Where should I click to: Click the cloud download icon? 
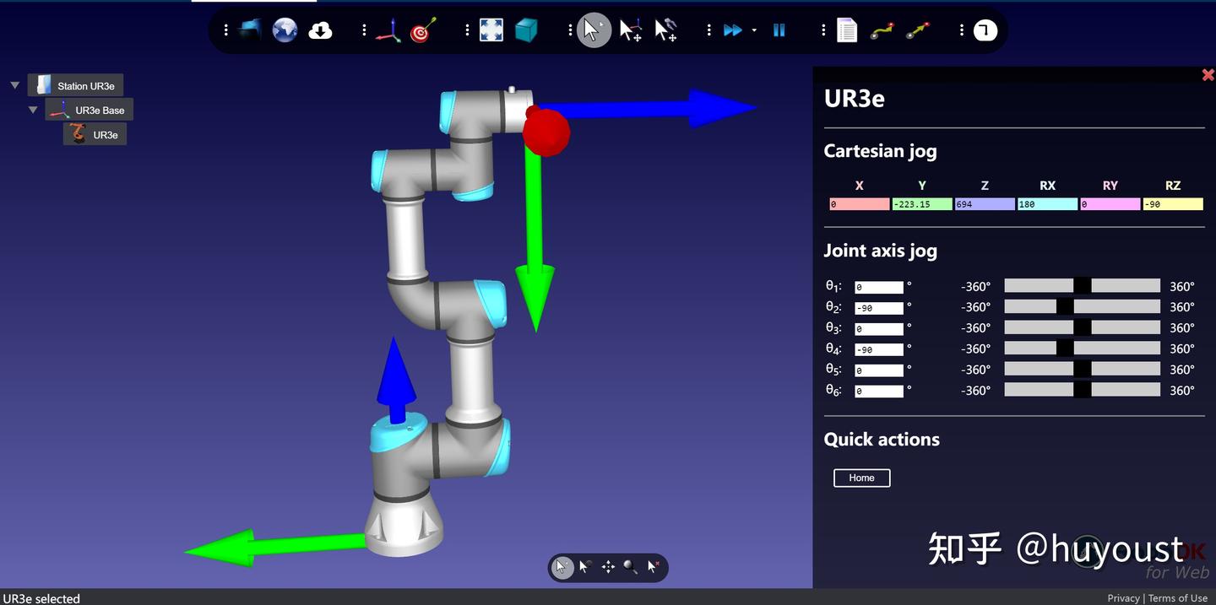320,31
